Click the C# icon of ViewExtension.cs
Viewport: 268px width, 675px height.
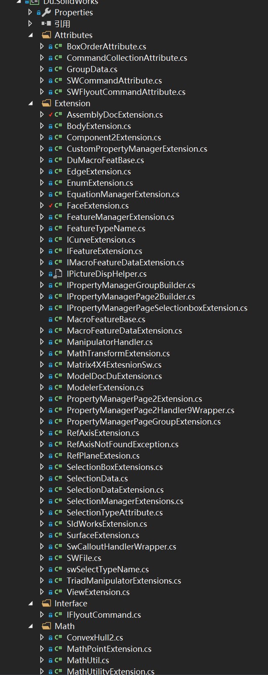58,592
